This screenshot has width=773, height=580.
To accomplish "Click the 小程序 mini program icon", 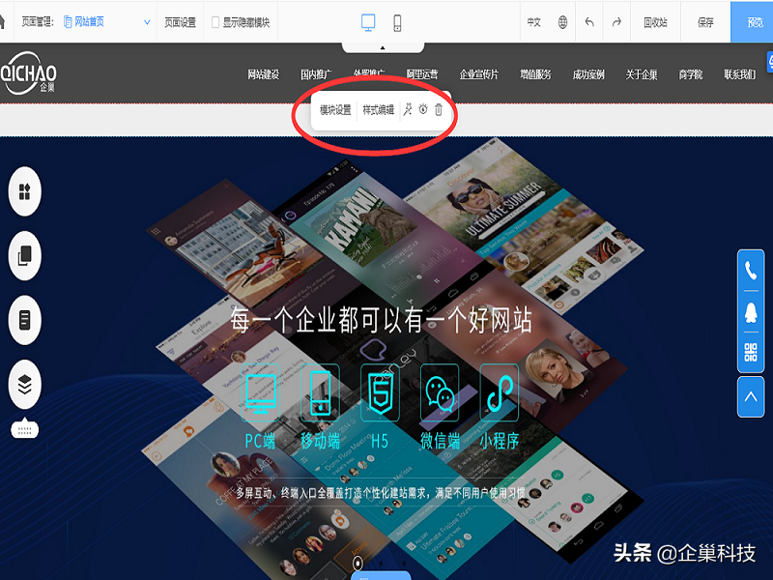I will click(499, 393).
